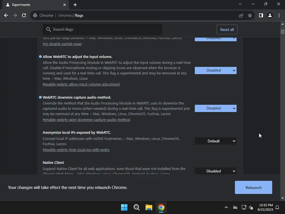Open File Explorer from taskbar

(x=149, y=207)
